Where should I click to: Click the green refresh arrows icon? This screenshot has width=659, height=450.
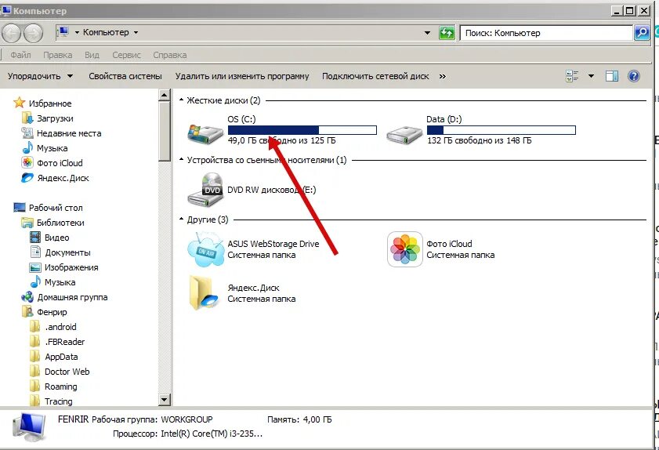[447, 33]
